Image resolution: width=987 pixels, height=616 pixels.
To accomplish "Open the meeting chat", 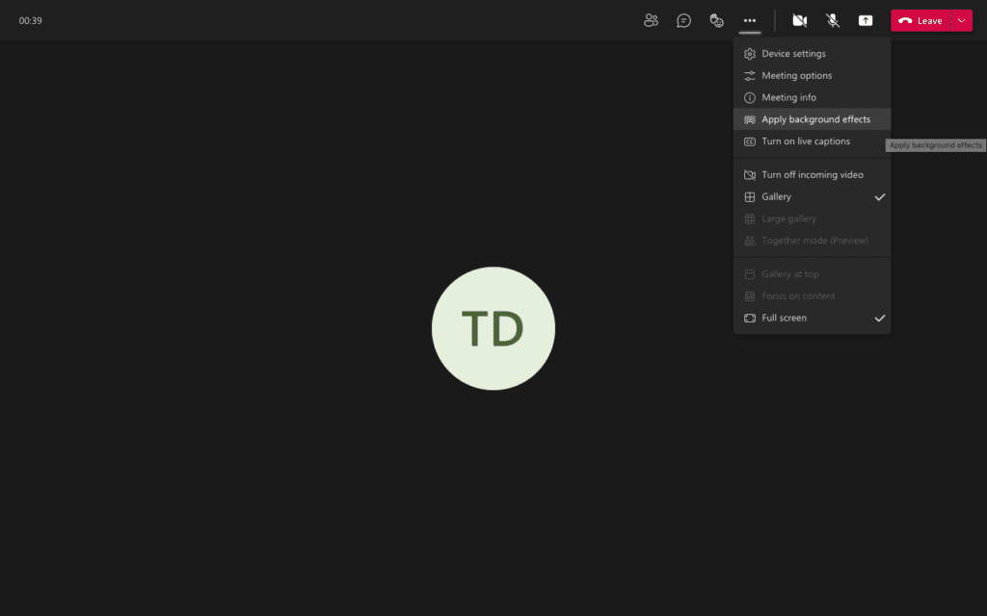I will (683, 20).
